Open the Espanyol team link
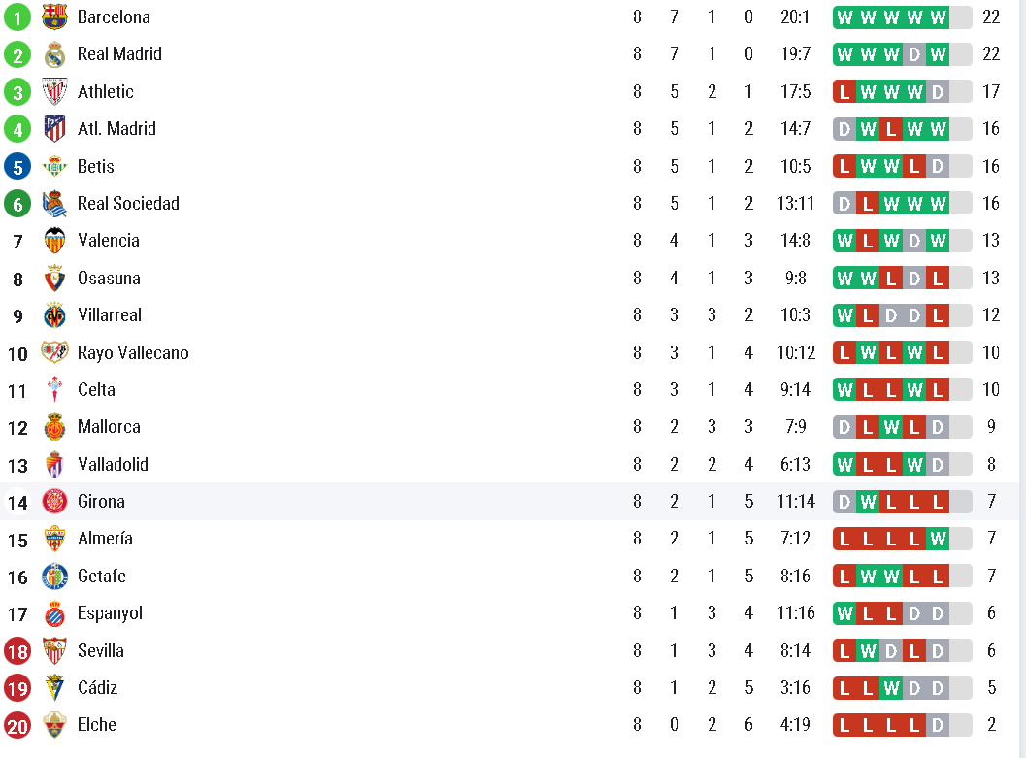The width and height of the screenshot is (1026, 758). click(x=110, y=613)
